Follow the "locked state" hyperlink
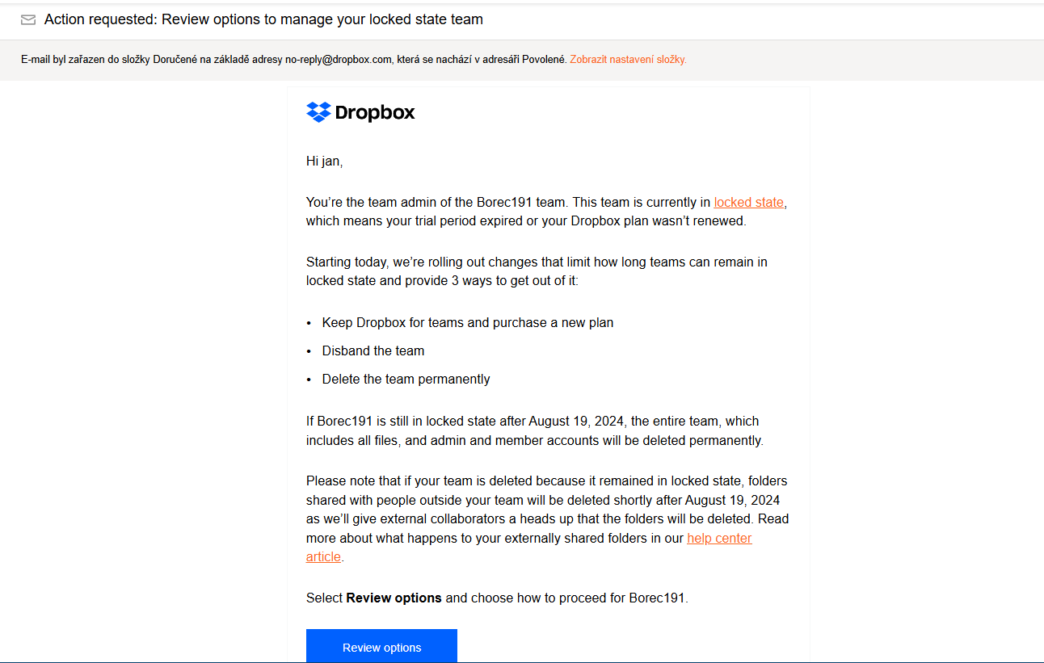The height and width of the screenshot is (663, 1044). [x=748, y=203]
